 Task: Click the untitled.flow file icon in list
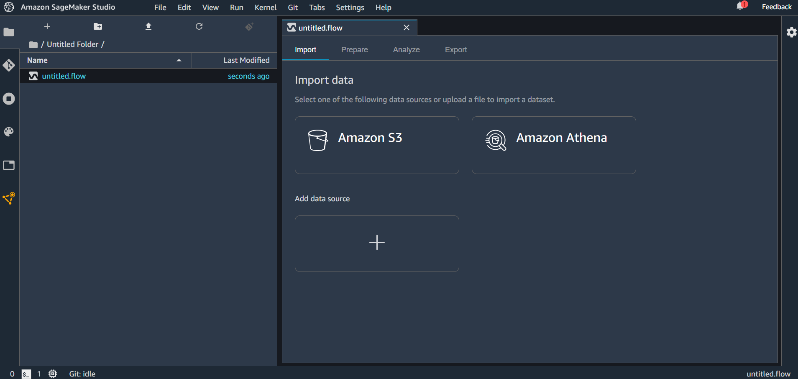click(x=33, y=76)
